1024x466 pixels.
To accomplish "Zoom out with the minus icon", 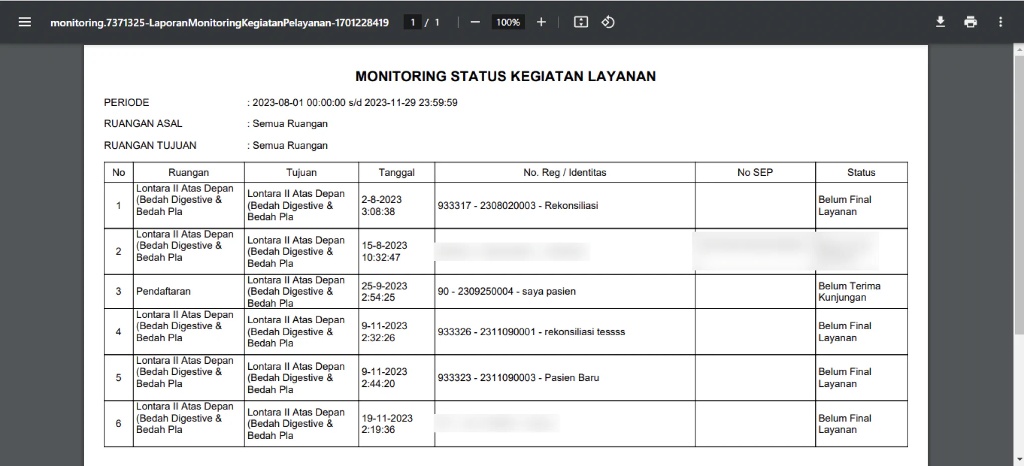I will point(475,22).
